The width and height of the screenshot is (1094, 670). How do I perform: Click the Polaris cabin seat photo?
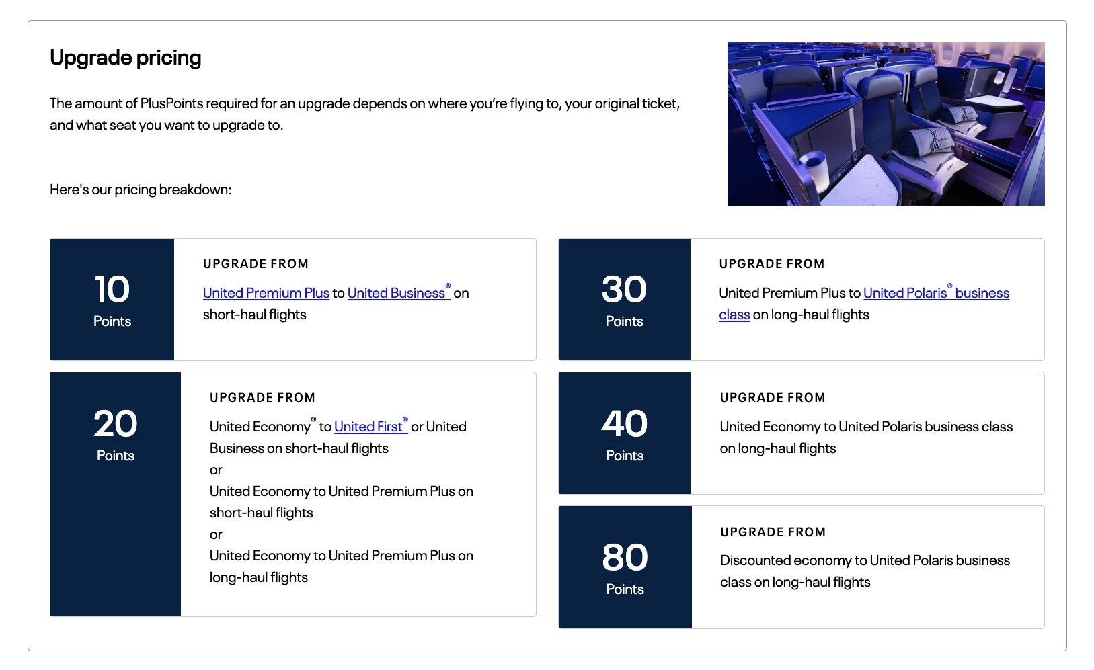coord(886,124)
